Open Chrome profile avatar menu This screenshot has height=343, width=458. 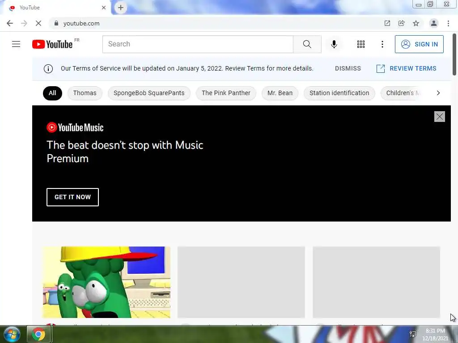(434, 23)
